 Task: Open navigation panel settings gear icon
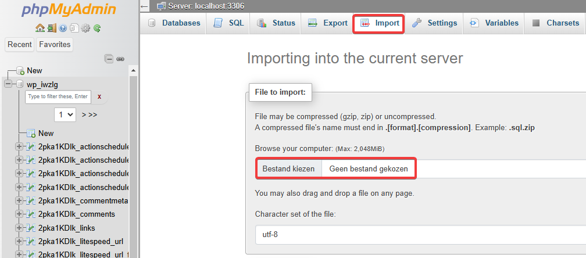[x=85, y=28]
